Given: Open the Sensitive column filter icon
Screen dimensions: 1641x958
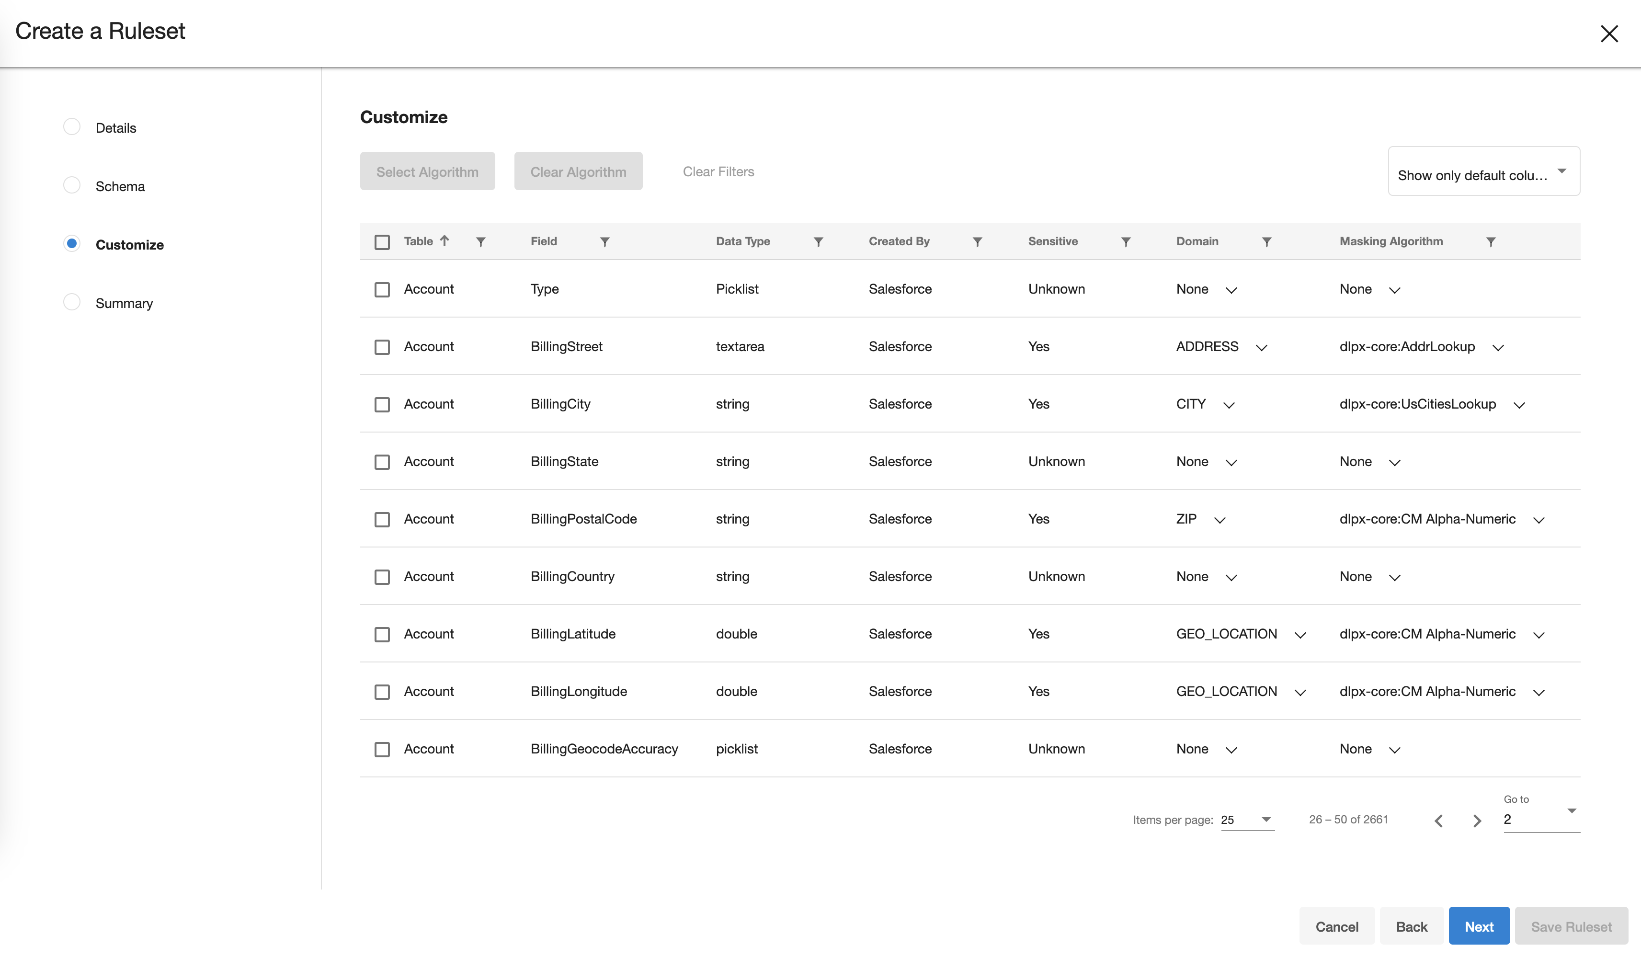Looking at the screenshot, I should (1125, 241).
